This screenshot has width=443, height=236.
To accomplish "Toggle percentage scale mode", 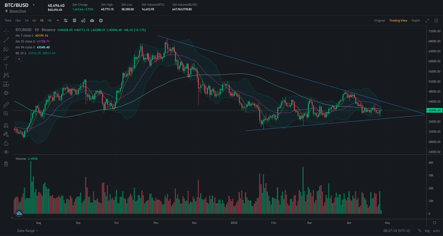I will point(420,230).
